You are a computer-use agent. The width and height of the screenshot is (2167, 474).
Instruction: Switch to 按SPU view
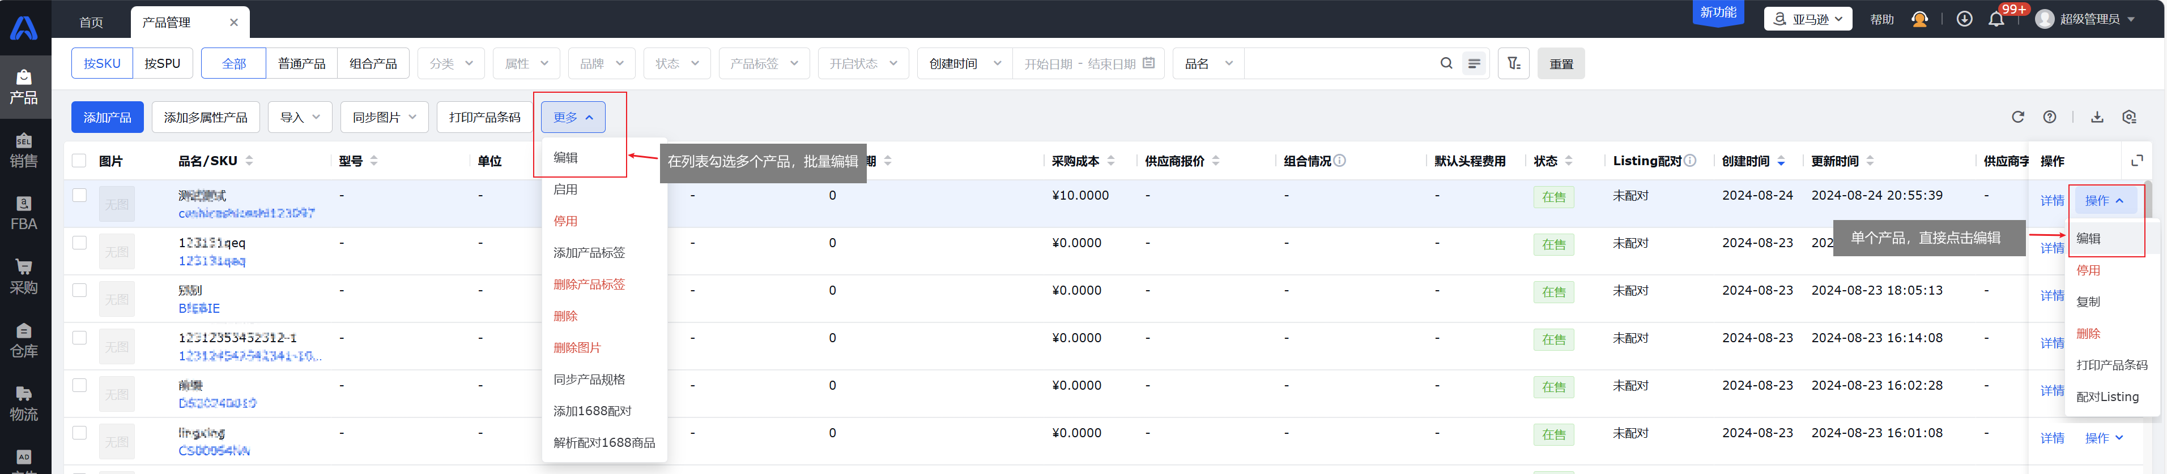163,63
